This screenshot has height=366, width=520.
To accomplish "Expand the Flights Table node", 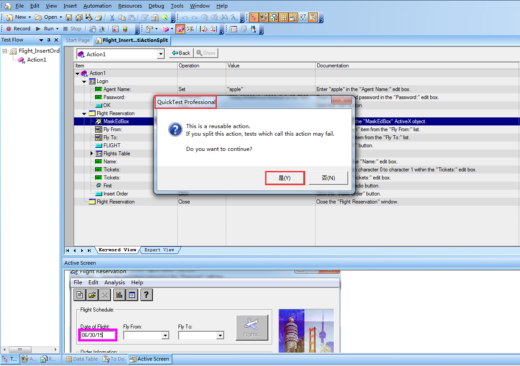I will pos(92,154).
